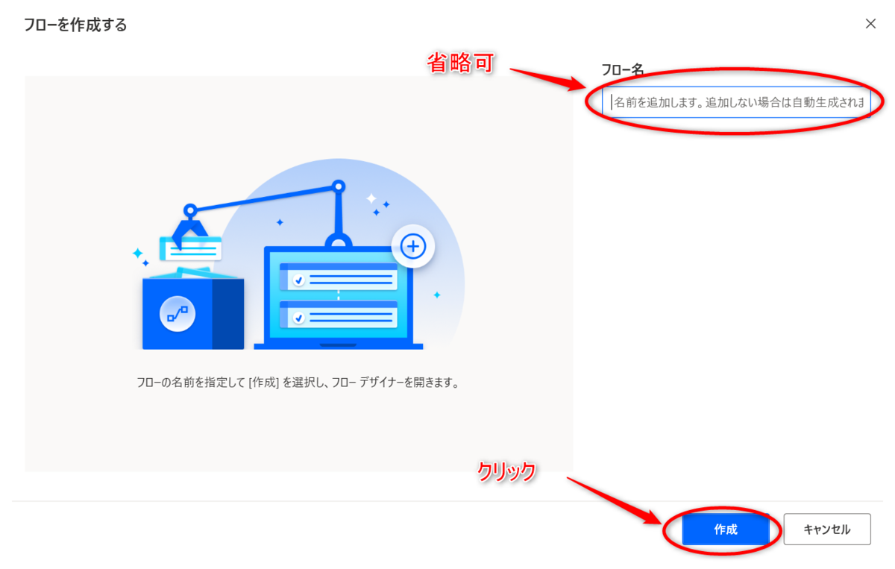Screen dimensions: 895x569
Task: Click the フロー名 label text
Action: point(623,69)
